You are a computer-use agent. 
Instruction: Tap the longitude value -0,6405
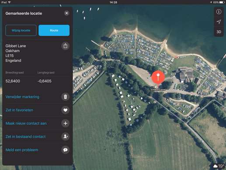point(44,81)
